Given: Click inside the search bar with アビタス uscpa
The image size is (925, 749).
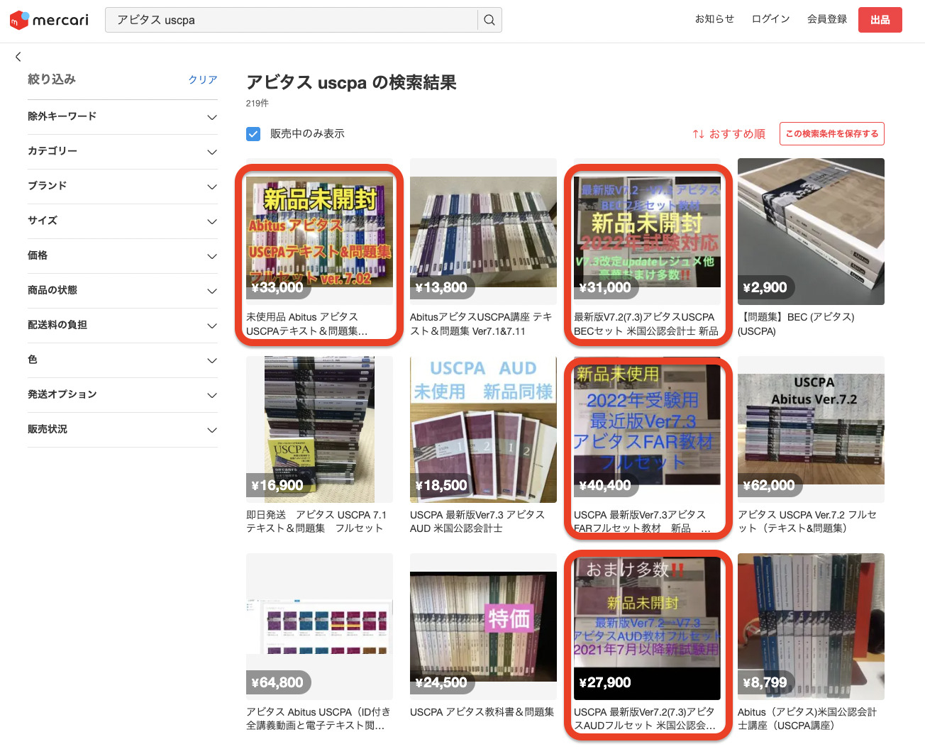Looking at the screenshot, I should [284, 20].
